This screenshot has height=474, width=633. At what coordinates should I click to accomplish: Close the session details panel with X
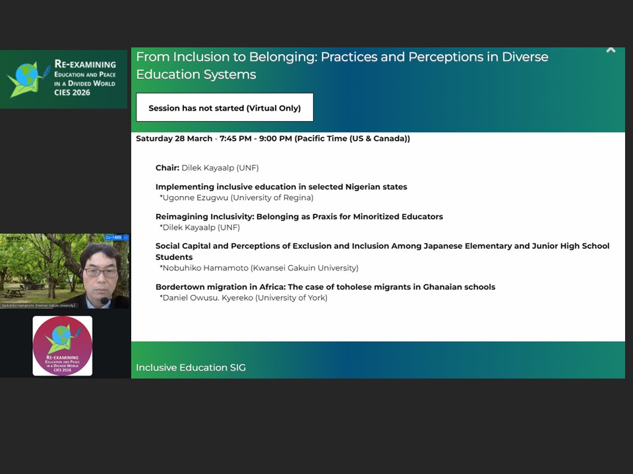click(x=611, y=50)
